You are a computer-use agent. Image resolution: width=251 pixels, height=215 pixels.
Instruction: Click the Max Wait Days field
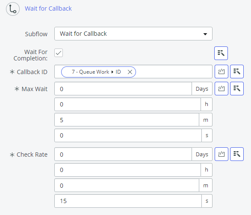click(123, 89)
